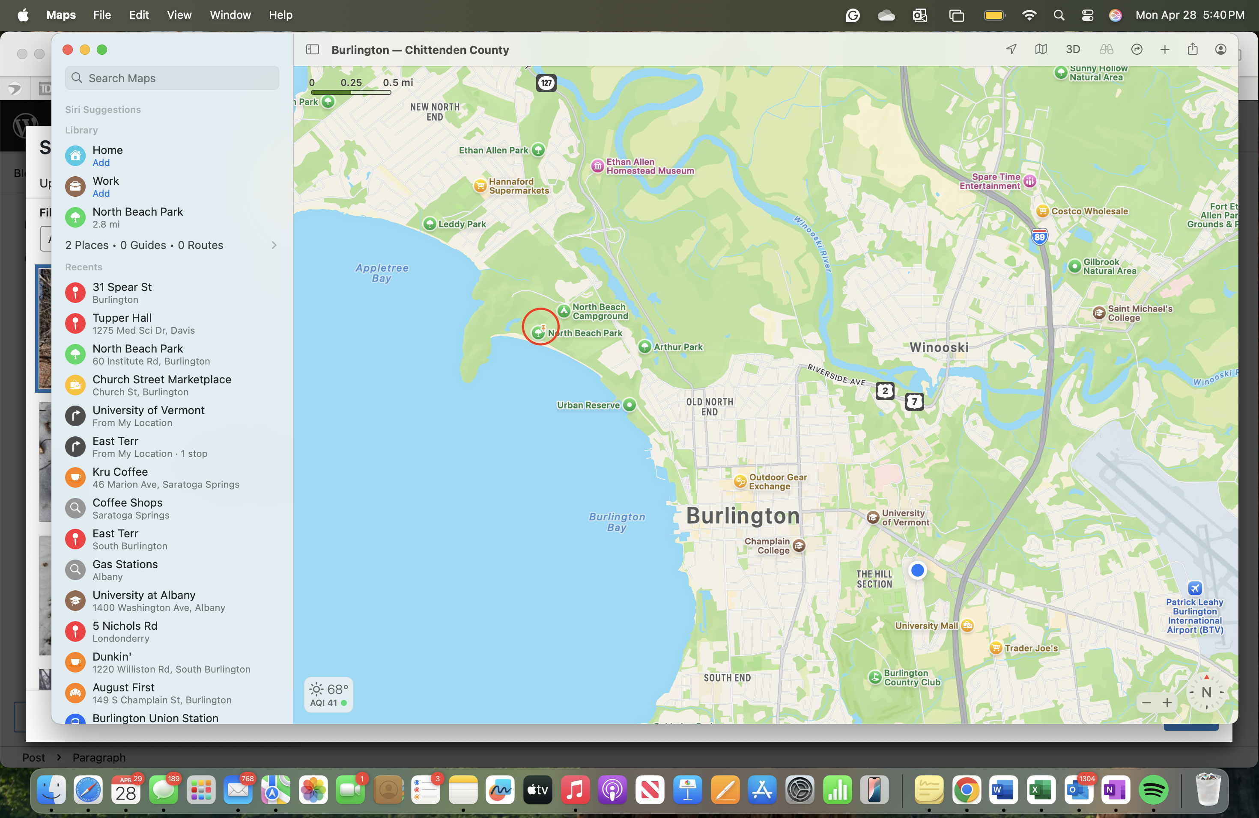
Task: Open Look Around binoculars icon
Action: point(1106,49)
